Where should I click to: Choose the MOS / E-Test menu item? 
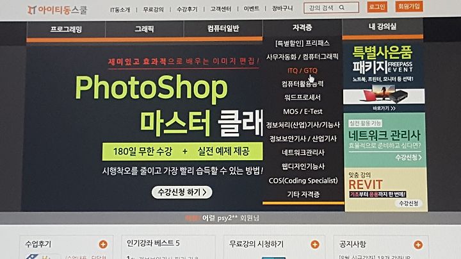[x=302, y=112]
